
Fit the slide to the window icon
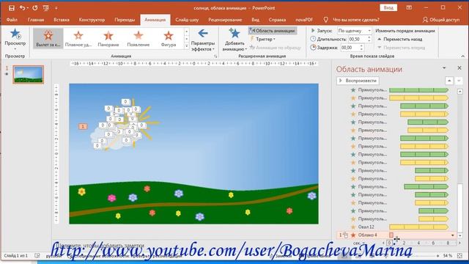point(459,256)
